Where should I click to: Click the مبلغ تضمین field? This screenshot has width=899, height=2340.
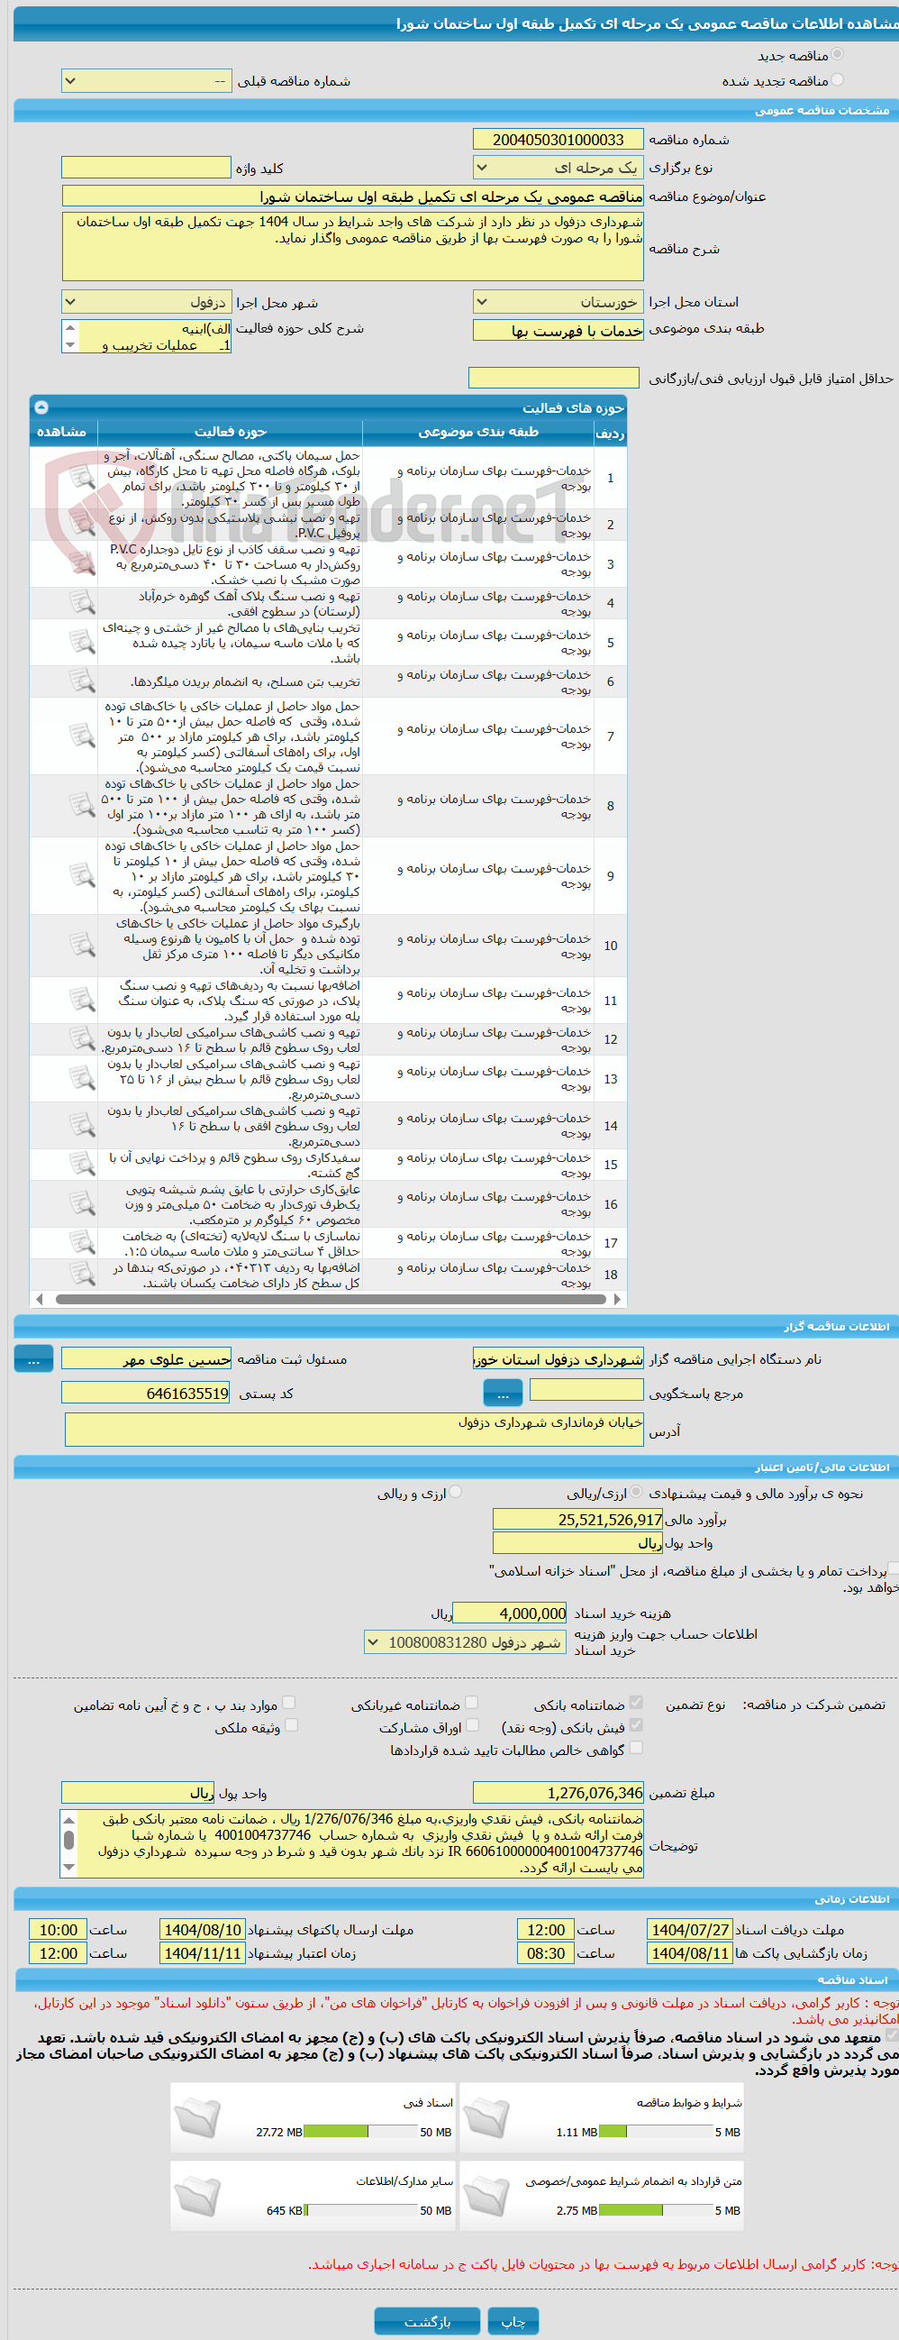558,1793
